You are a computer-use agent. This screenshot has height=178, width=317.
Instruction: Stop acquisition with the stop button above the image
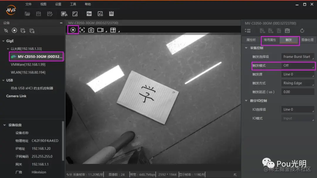[73, 30]
